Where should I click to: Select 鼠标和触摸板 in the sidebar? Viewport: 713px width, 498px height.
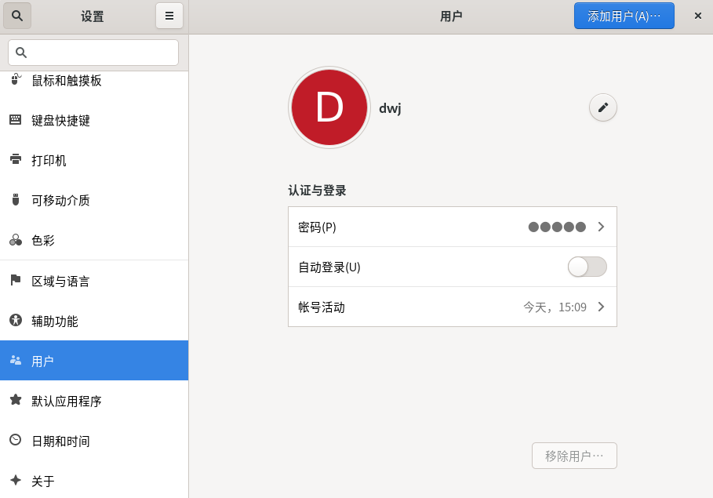(x=67, y=81)
